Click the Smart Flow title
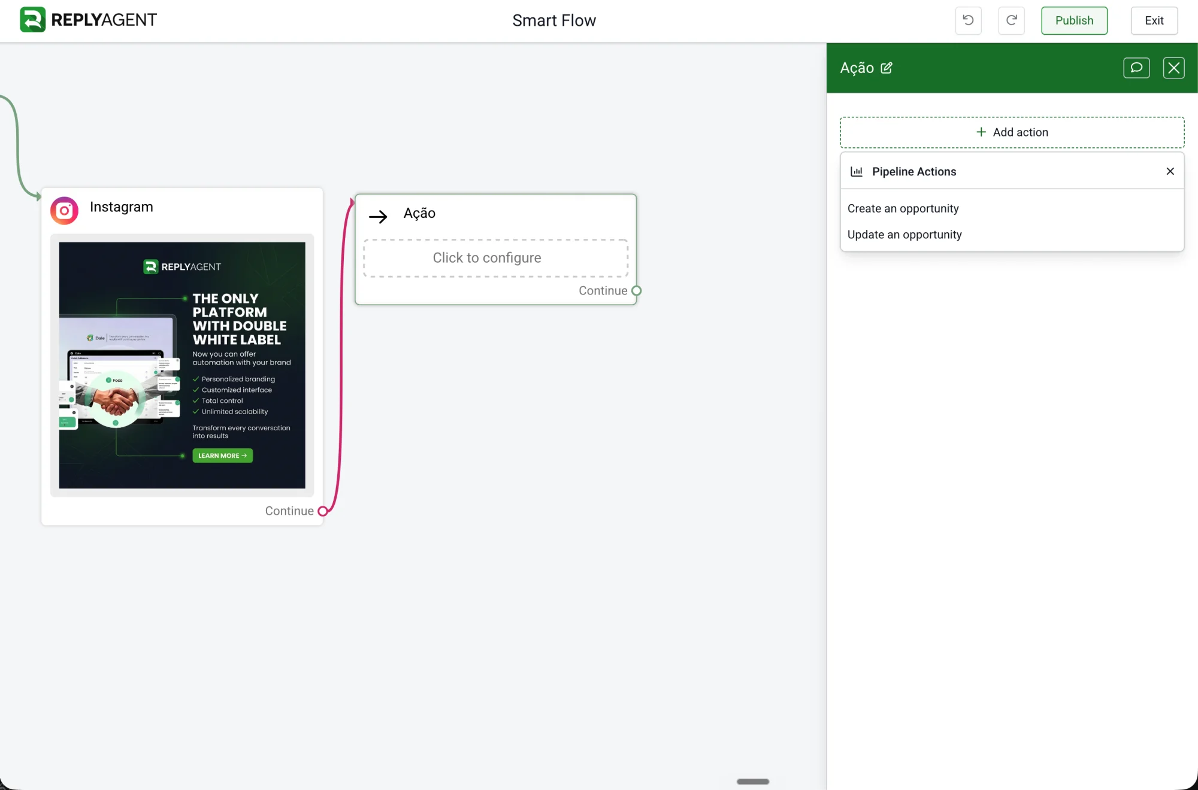This screenshot has height=790, width=1198. (554, 20)
